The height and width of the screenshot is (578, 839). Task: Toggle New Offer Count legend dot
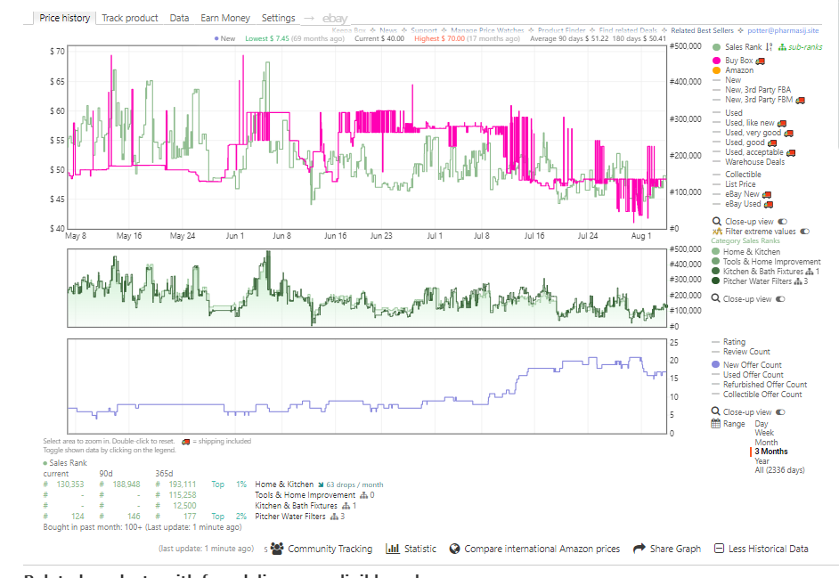coord(715,364)
